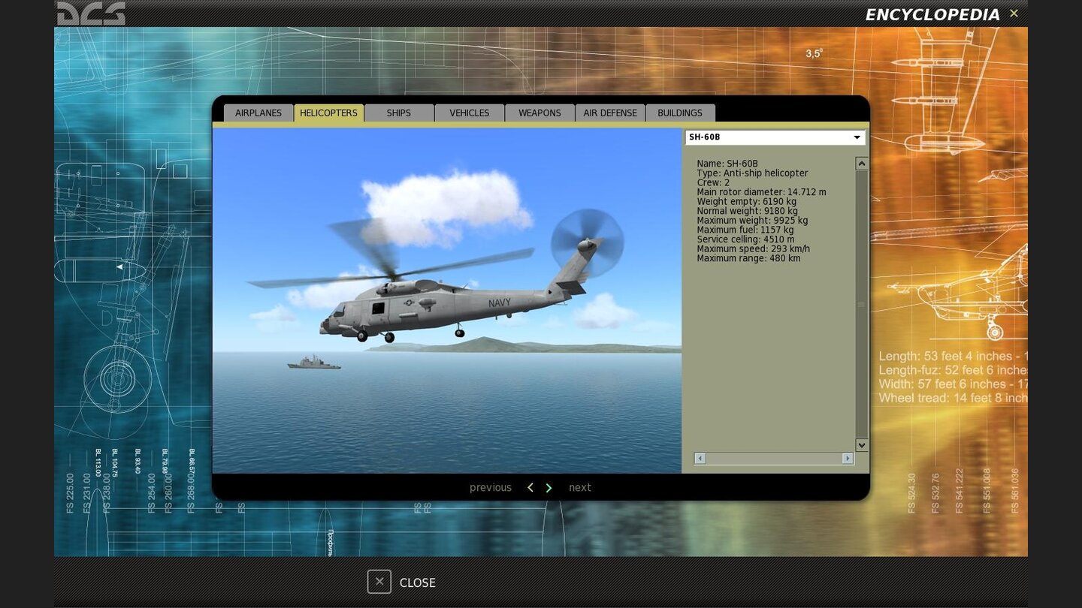
Task: Click the 'Name: SH-60B' line
Action: click(x=727, y=164)
